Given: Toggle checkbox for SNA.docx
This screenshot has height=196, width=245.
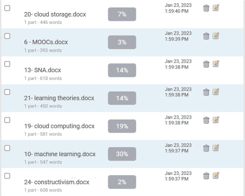Looking at the screenshot, I should (7, 64).
